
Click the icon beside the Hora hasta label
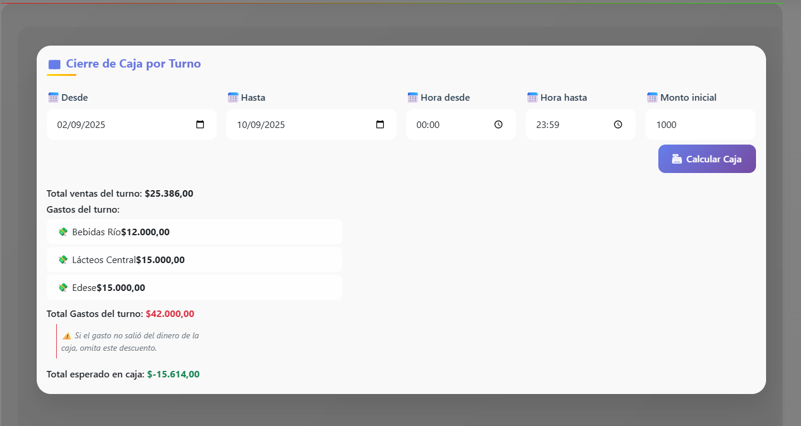tap(533, 98)
